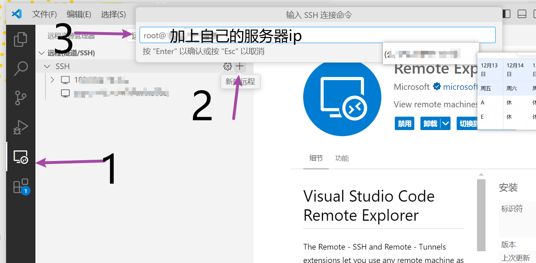The image size is (536, 263).
Task: Click the 卸载 extension button
Action: (x=430, y=124)
